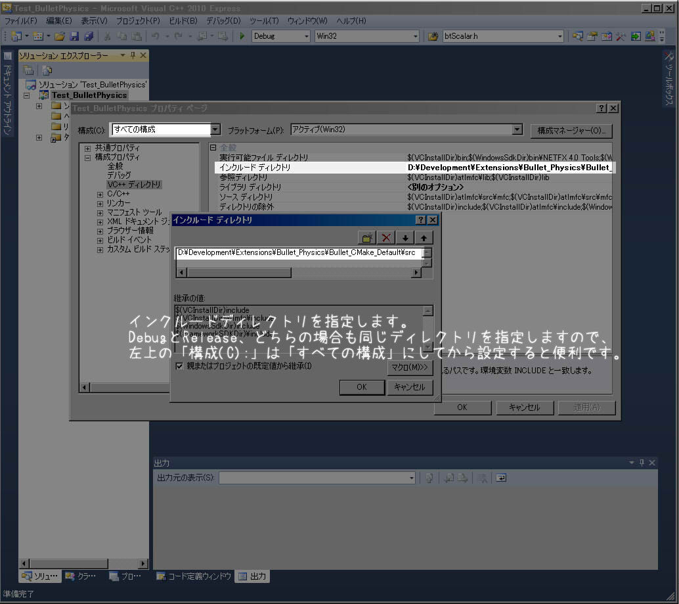Screen dimensions: 679x604
Task: Collapse '構成プロパティ' tree node
Action: 87,158
